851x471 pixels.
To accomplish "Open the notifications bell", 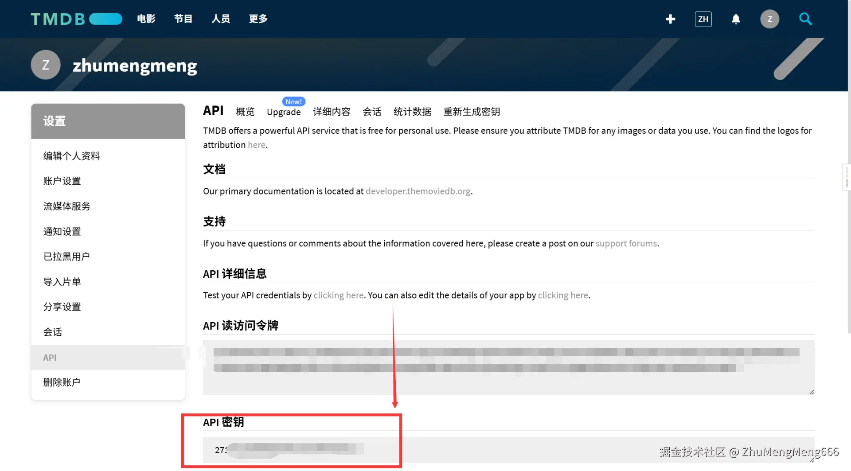I will [736, 19].
